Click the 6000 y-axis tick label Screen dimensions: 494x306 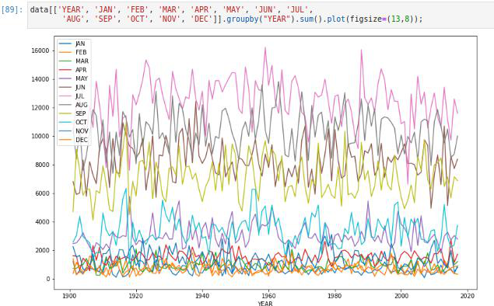(42, 193)
